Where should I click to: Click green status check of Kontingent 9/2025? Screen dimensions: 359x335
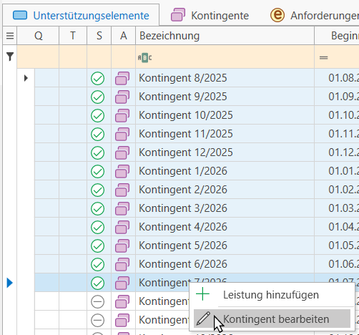coord(97,97)
